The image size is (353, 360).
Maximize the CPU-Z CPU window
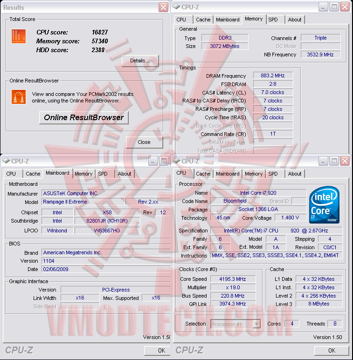(x=334, y=161)
